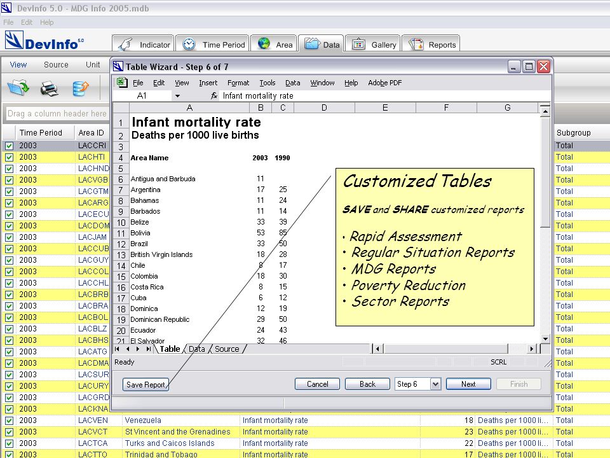Click the Next button
The width and height of the screenshot is (610, 458).
(x=468, y=384)
